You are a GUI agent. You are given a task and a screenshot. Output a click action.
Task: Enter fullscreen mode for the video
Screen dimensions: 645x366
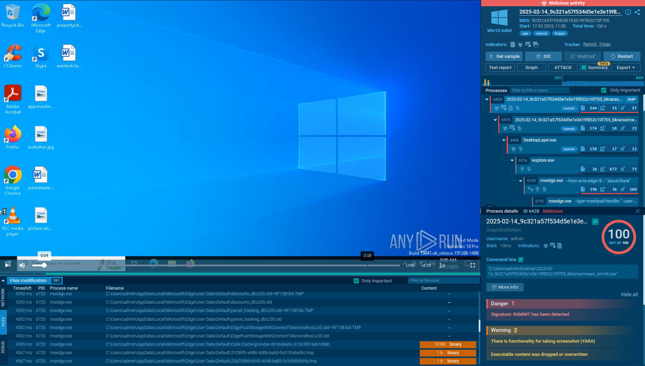click(x=473, y=265)
